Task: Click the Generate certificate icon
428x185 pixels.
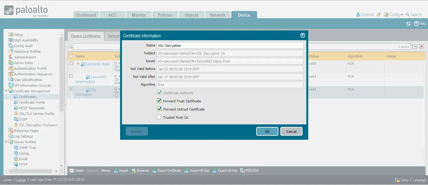Action: [x=134, y=171]
